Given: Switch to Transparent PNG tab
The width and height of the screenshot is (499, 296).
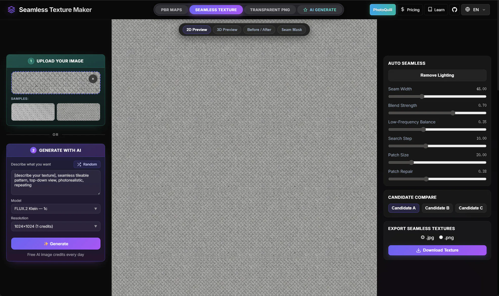Looking at the screenshot, I should click(270, 10).
